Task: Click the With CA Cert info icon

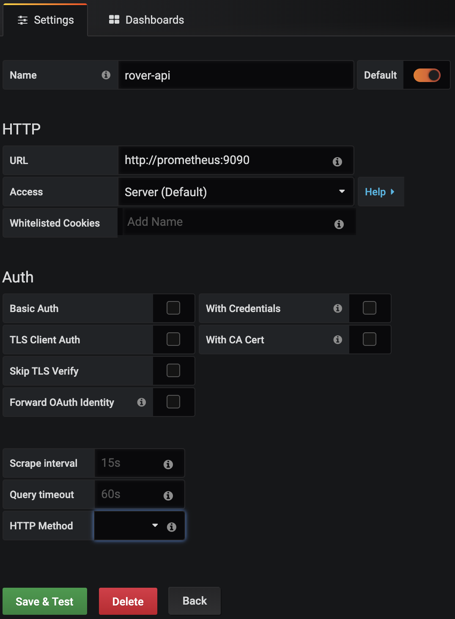Action: pyautogui.click(x=337, y=340)
